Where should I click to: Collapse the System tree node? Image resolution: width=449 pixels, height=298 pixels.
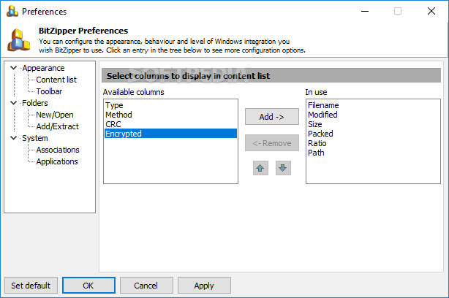tap(13, 138)
